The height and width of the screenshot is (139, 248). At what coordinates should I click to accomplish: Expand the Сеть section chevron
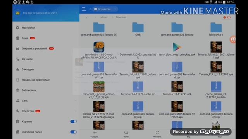point(76,100)
